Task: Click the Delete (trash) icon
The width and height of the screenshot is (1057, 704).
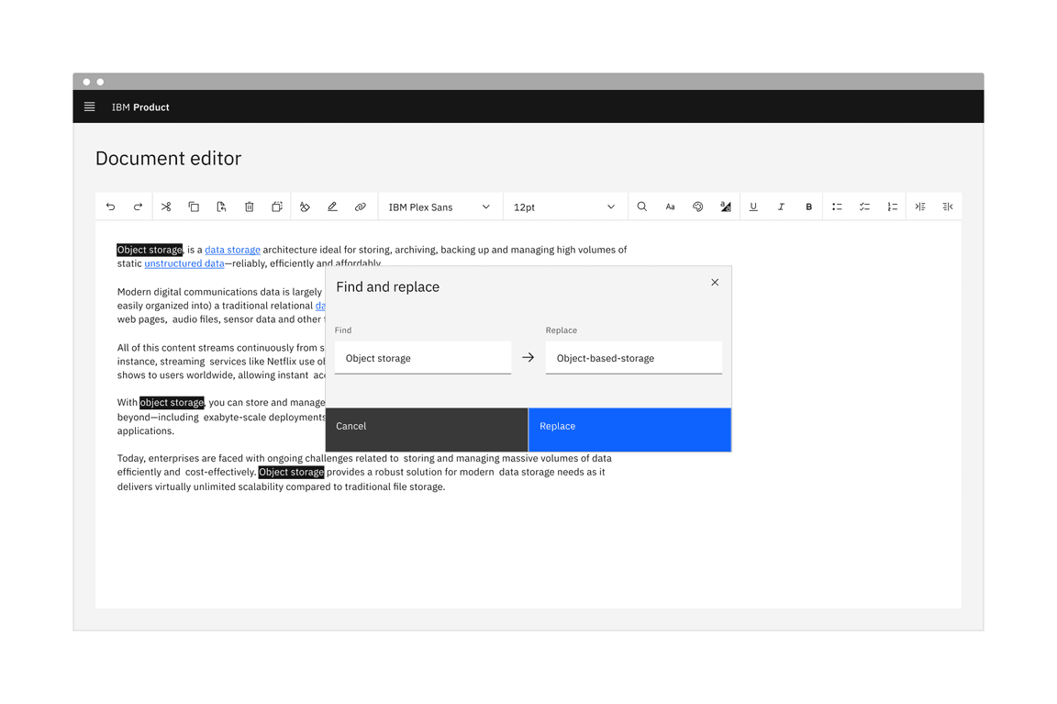Action: (249, 207)
